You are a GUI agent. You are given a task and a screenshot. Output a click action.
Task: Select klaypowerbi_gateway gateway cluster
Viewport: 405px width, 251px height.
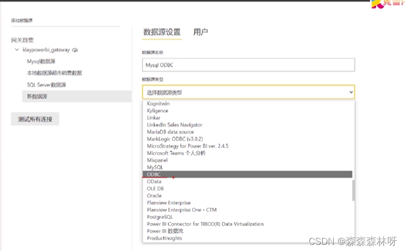coord(46,50)
